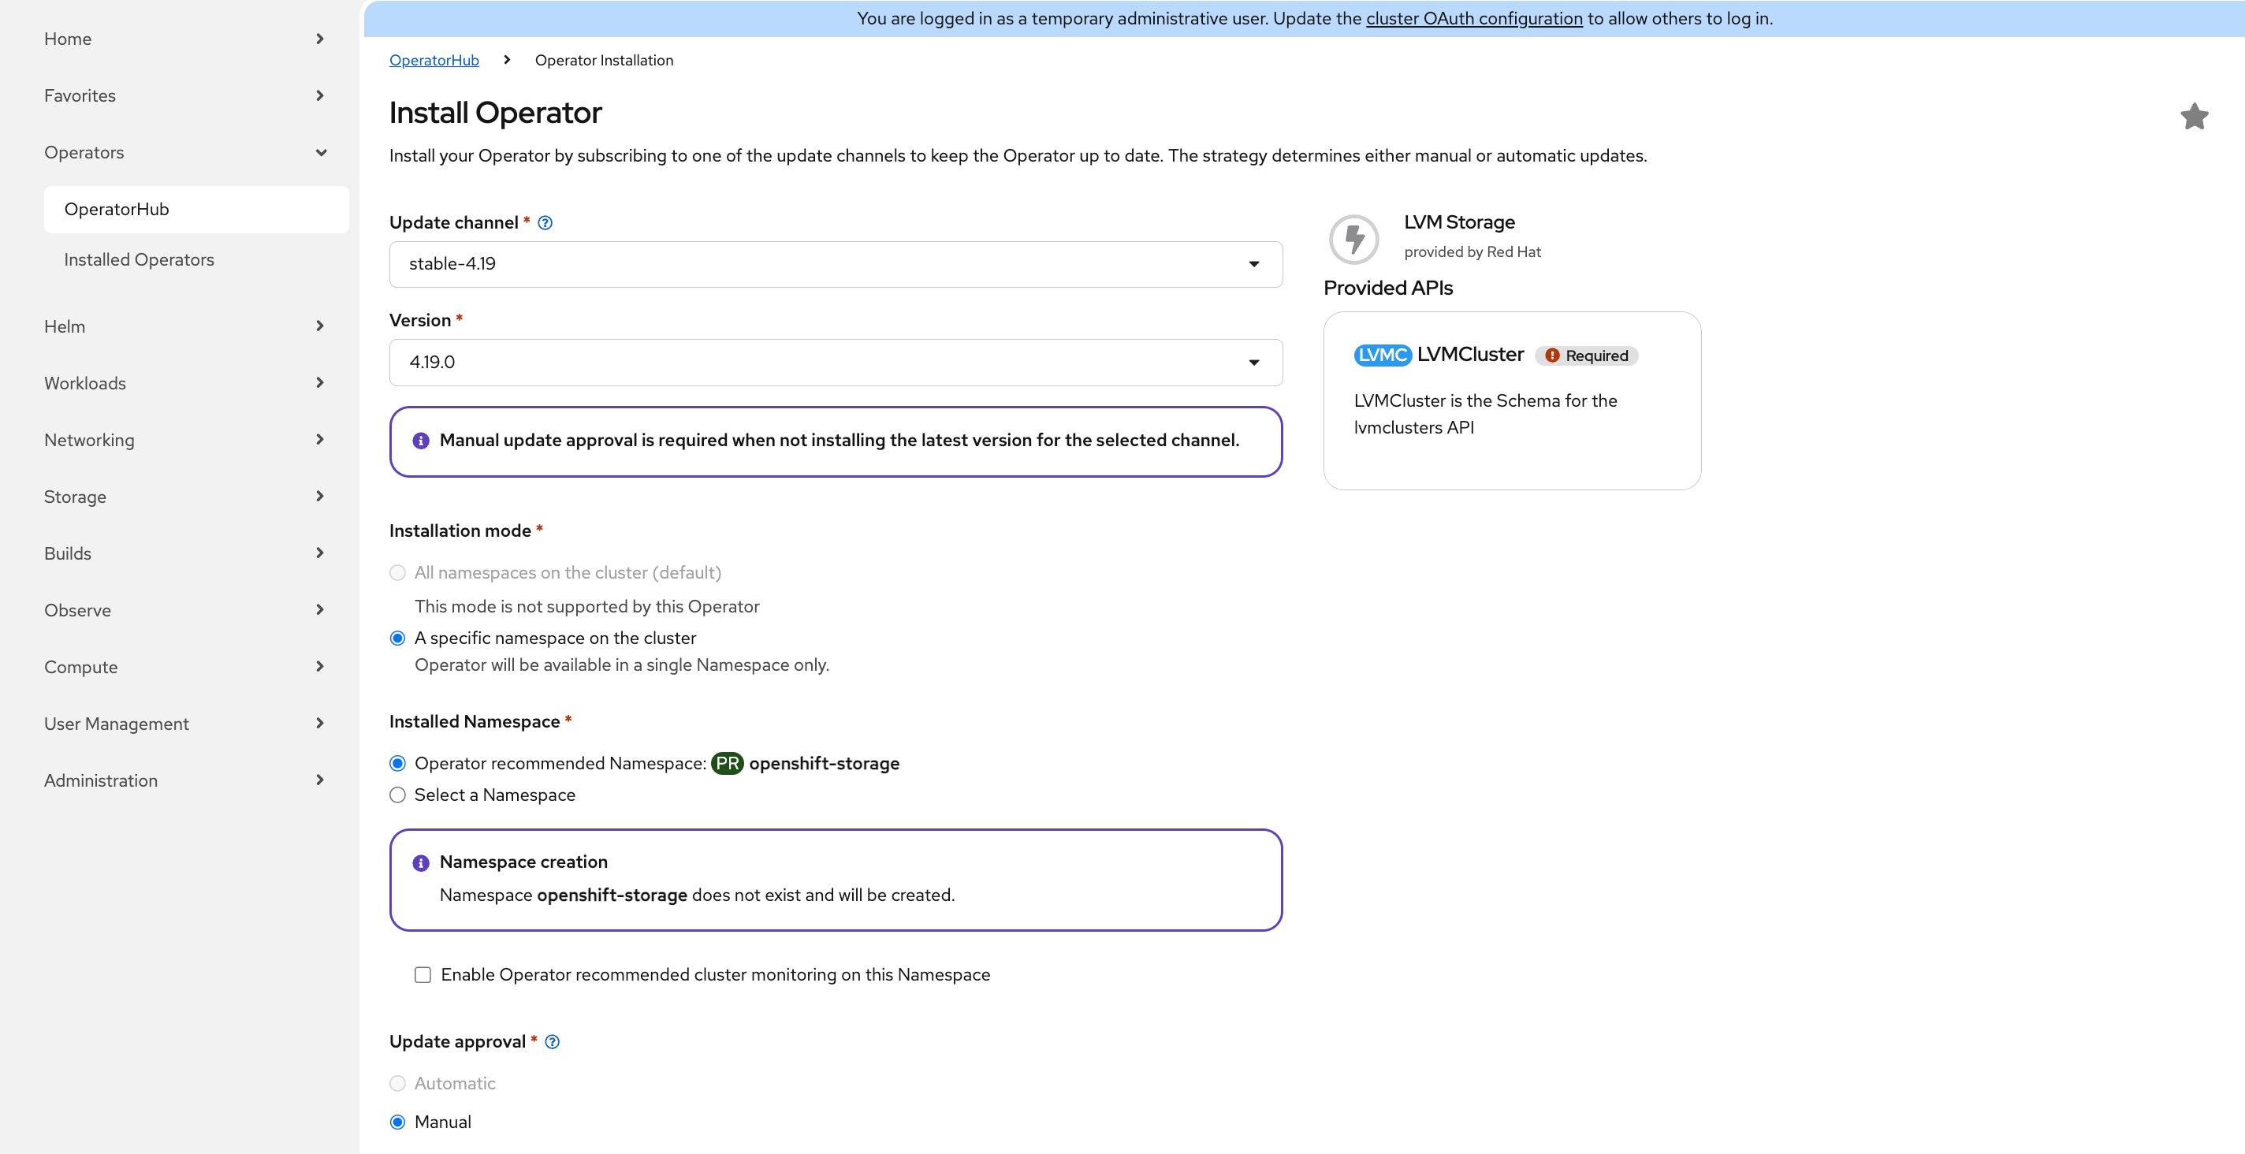Image resolution: width=2245 pixels, height=1154 pixels.
Task: Click info icon in Namespace creation alert
Action: (420, 863)
